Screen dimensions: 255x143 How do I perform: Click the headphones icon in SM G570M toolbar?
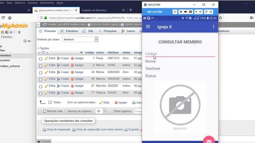point(175,12)
